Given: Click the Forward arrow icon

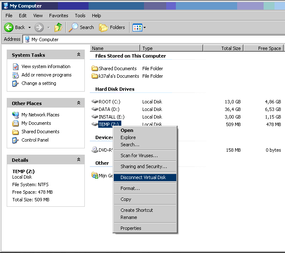Looking at the screenshot, I should click(x=39, y=27).
